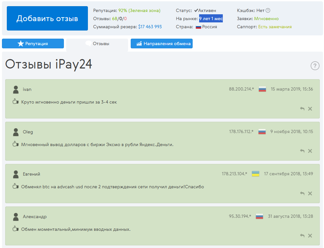Click the Отзывы iPay24 heading

[x=49, y=64]
